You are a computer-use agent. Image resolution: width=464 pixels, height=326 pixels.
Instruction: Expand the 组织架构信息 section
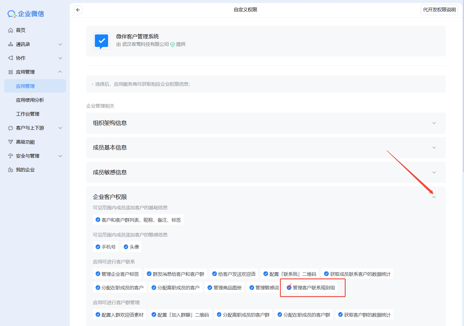click(x=434, y=123)
